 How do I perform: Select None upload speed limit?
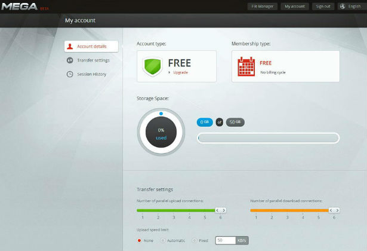coord(140,240)
